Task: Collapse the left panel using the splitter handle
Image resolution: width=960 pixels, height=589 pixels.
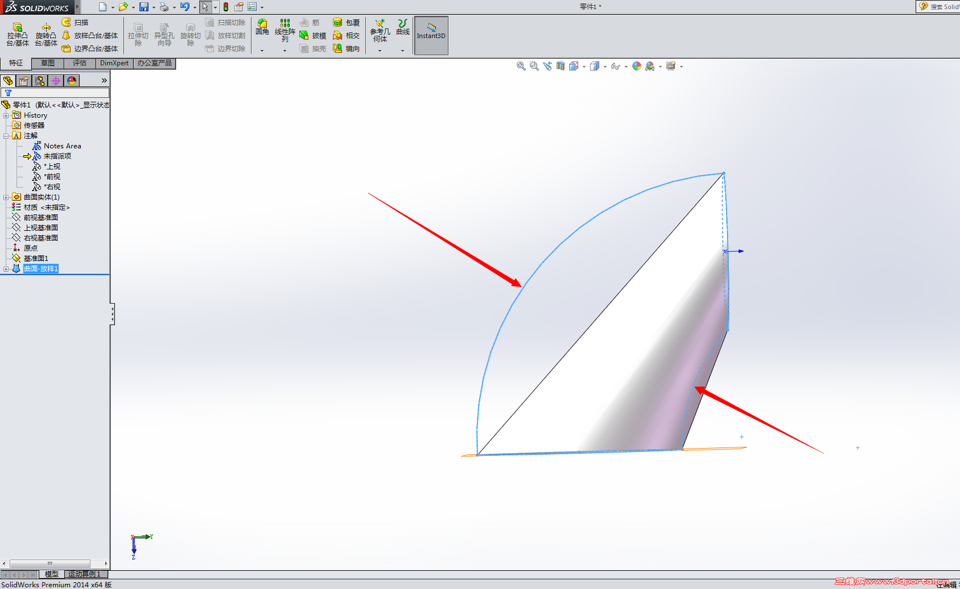Action: (113, 314)
